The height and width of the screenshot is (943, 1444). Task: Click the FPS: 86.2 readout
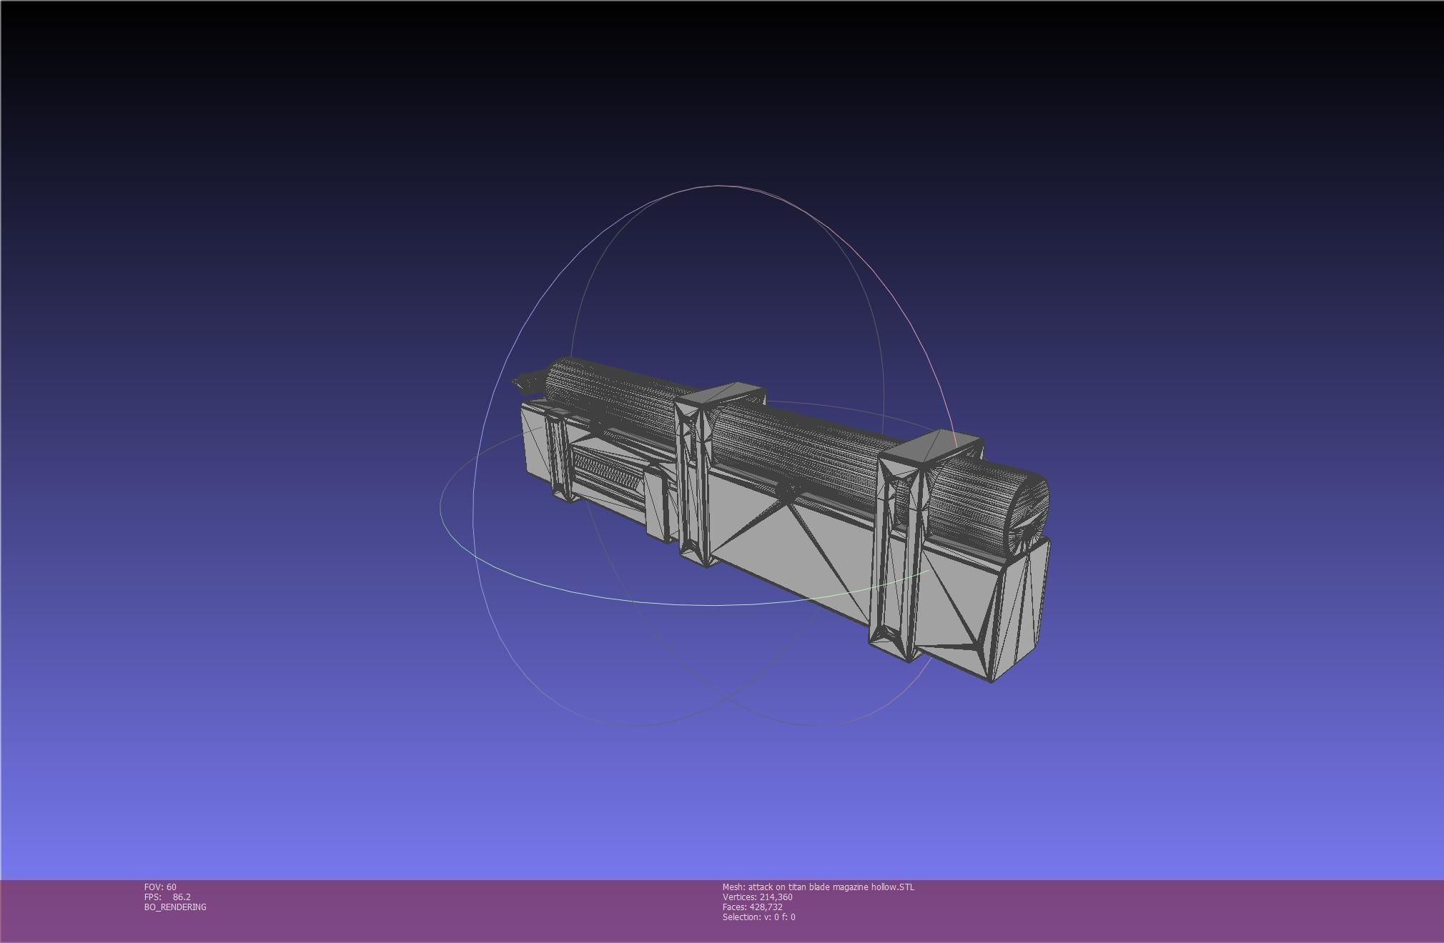(167, 897)
